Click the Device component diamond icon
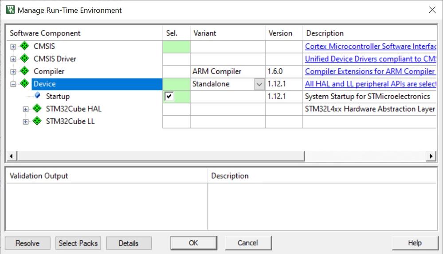This screenshot has height=254, width=443. (x=24, y=83)
